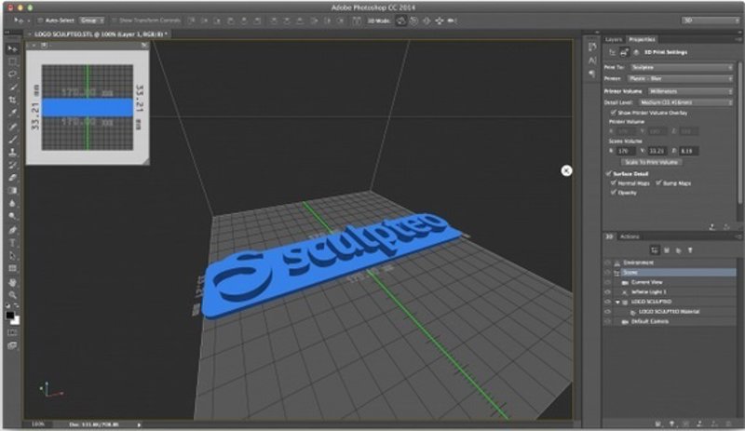The width and height of the screenshot is (745, 431).
Task: Select the Type tool
Action: [x=12, y=242]
